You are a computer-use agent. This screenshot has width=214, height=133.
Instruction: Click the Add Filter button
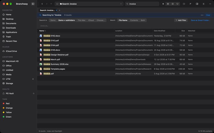click(x=181, y=20)
